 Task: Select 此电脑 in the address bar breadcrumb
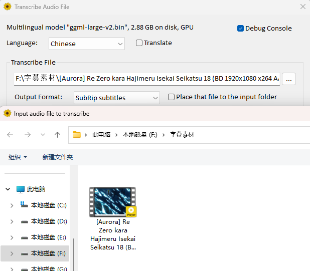point(101,135)
